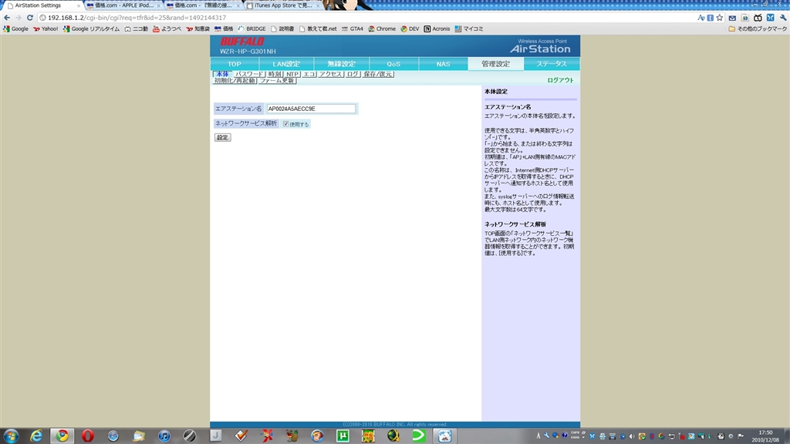This screenshot has width=790, height=444.
Task: Launch Opera from the taskbar
Action: point(88,436)
